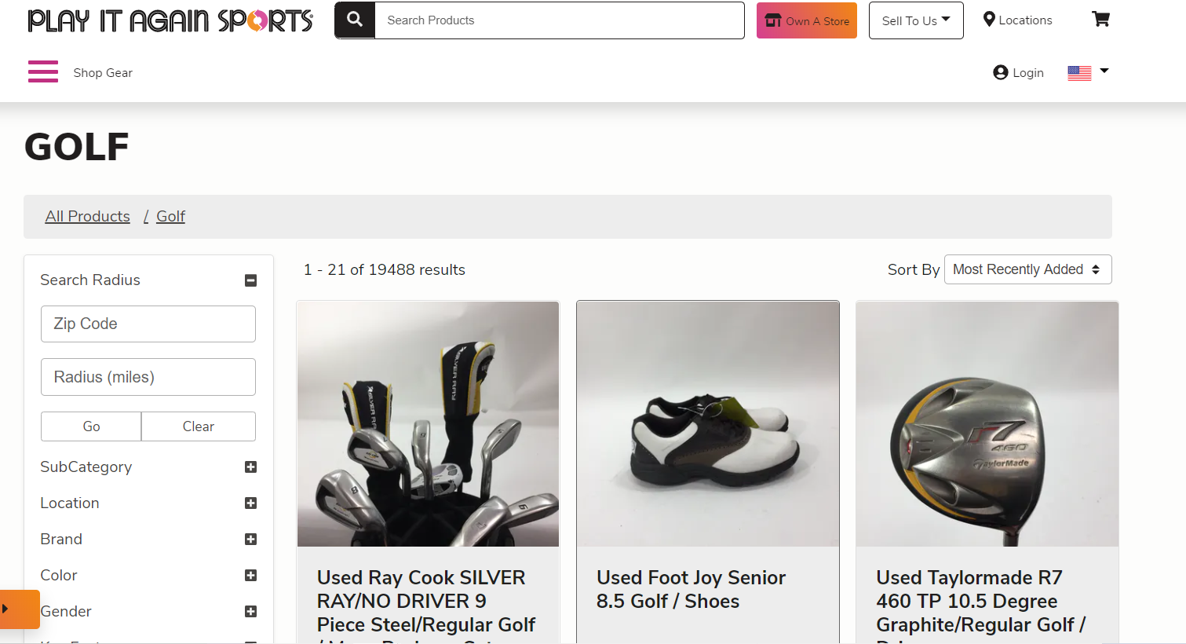Open the shopping cart

1100,20
